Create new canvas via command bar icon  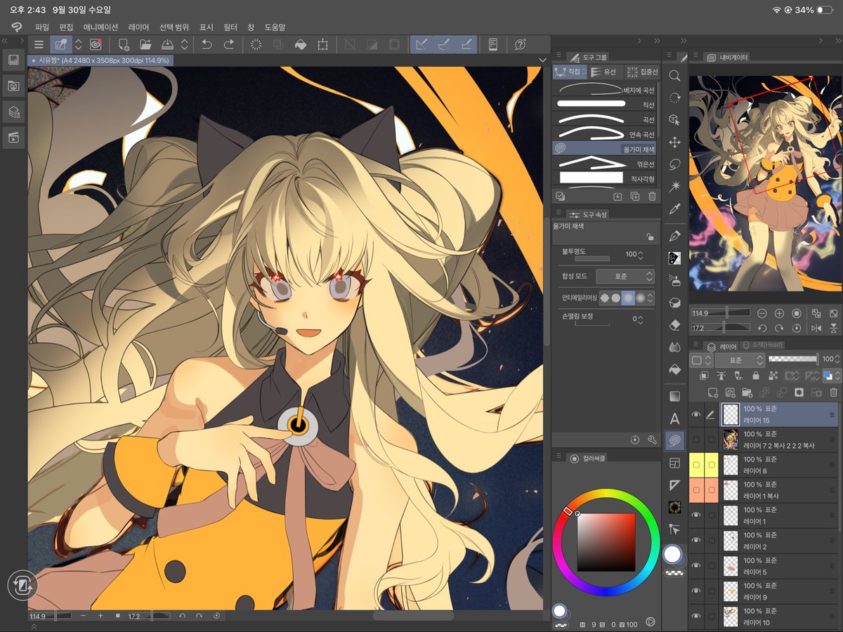(x=124, y=44)
